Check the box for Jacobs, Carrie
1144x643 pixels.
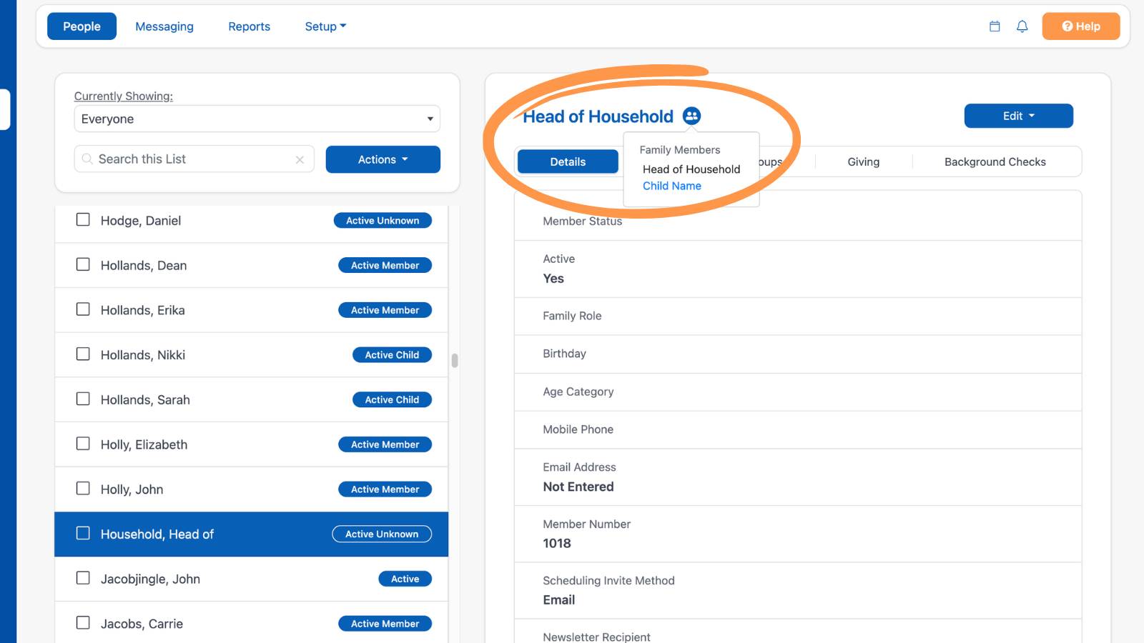point(83,623)
